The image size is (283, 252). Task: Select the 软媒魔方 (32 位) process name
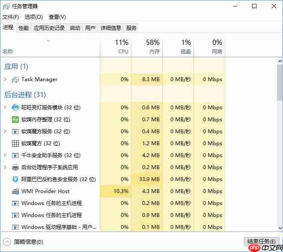(41, 144)
